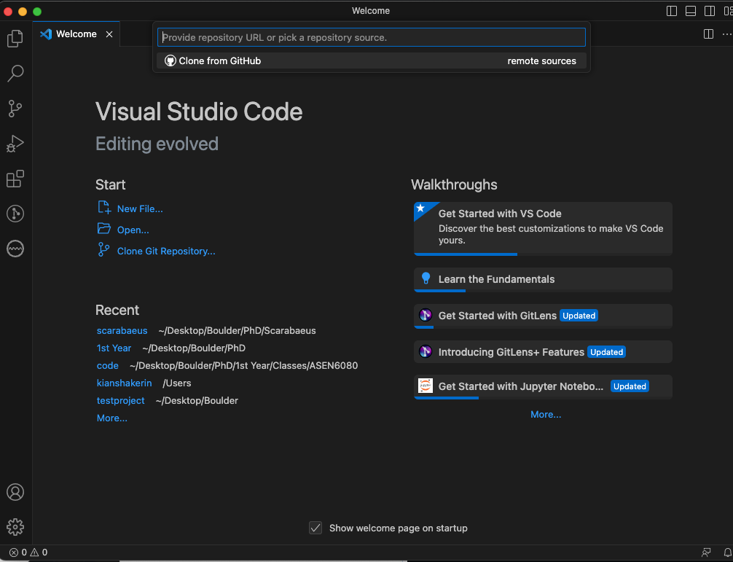Click the open folder icon under Start
The height and width of the screenshot is (562, 733).
[103, 229]
